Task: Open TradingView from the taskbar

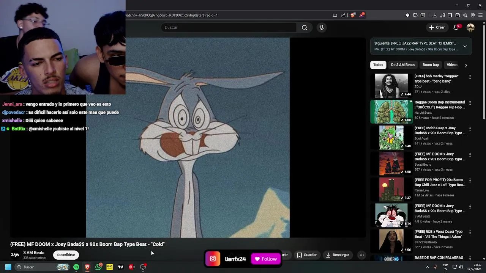Action: pos(120,267)
